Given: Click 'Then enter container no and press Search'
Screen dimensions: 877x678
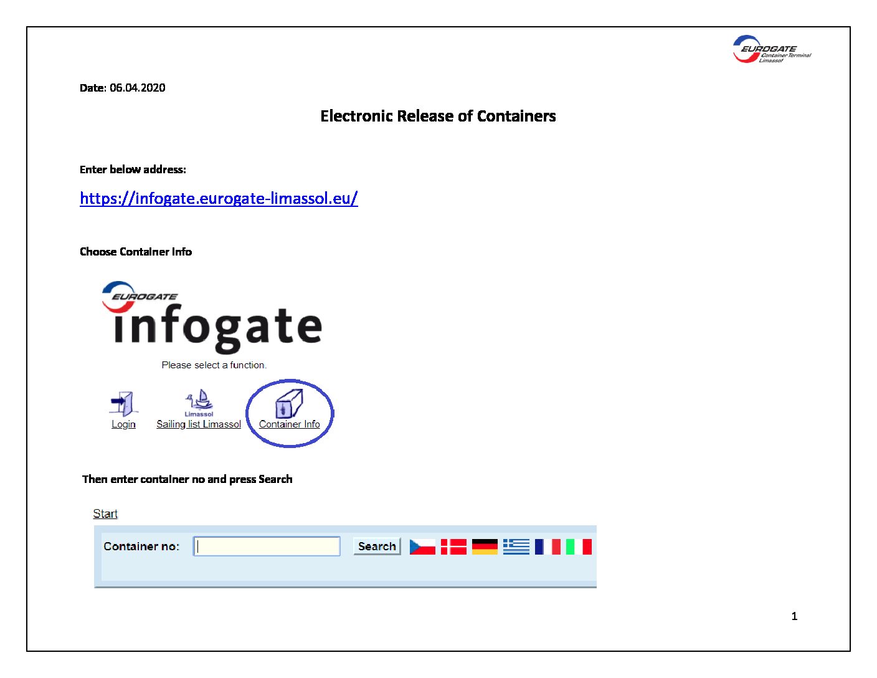Looking at the screenshot, I should click(187, 479).
